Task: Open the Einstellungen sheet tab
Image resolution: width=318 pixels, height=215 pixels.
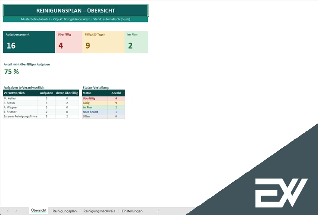Action: (x=132, y=211)
